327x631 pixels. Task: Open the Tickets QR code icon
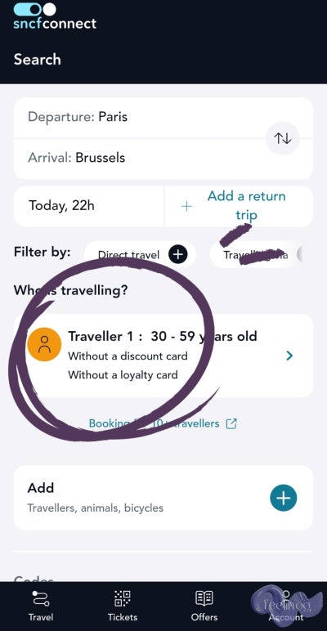(123, 598)
